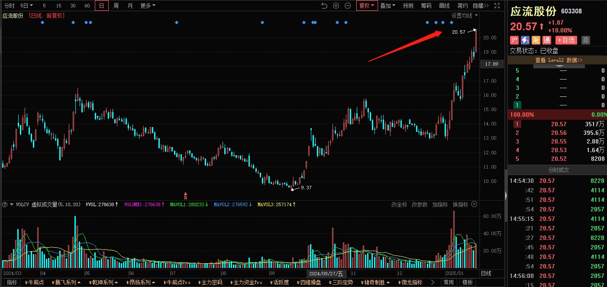Toggle the 融 margin trading badge
The width and height of the screenshot is (607, 287).
pos(536,40)
